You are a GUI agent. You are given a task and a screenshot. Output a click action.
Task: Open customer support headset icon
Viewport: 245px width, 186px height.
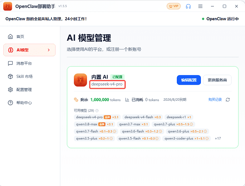[x=188, y=6]
